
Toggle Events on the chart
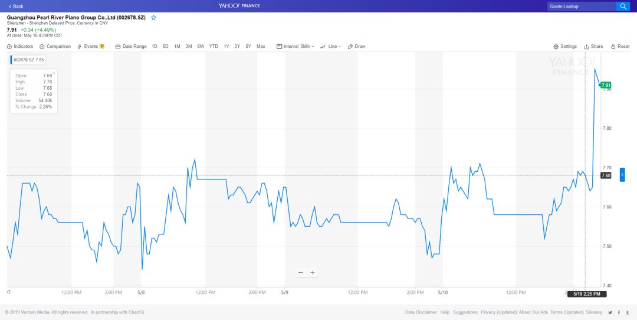click(91, 47)
